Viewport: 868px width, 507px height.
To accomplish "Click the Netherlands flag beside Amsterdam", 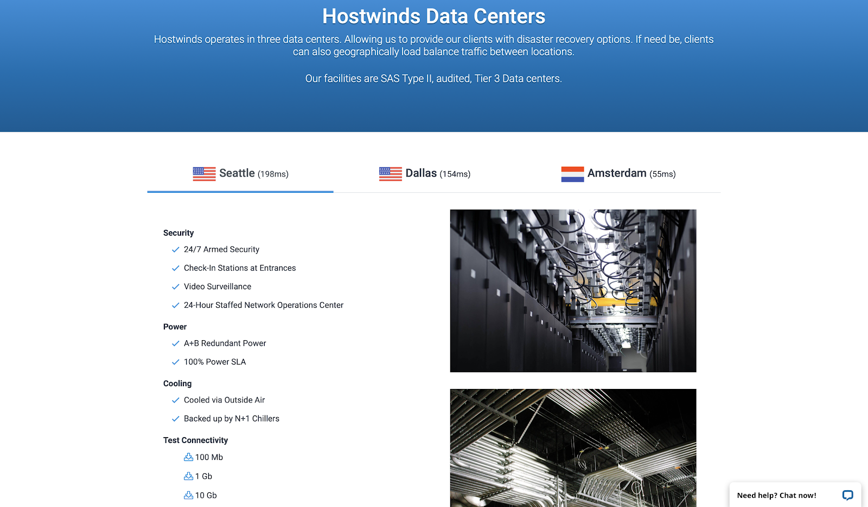I will (572, 174).
